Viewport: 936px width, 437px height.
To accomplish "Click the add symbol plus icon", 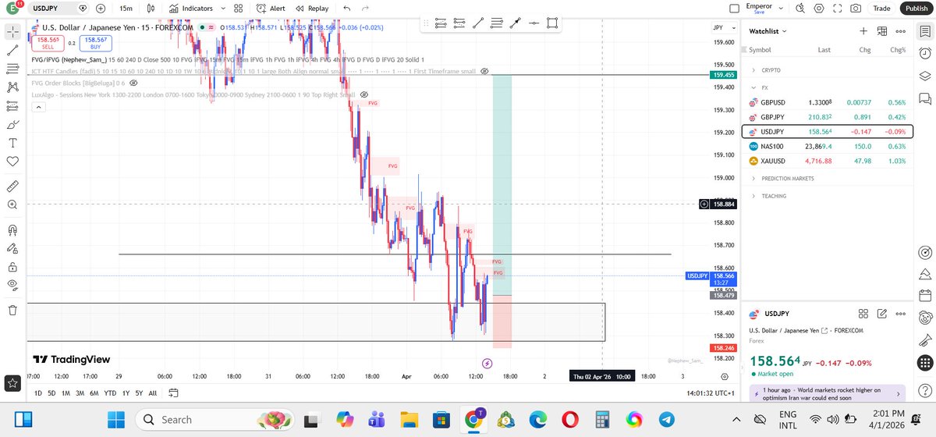I will (x=101, y=9).
